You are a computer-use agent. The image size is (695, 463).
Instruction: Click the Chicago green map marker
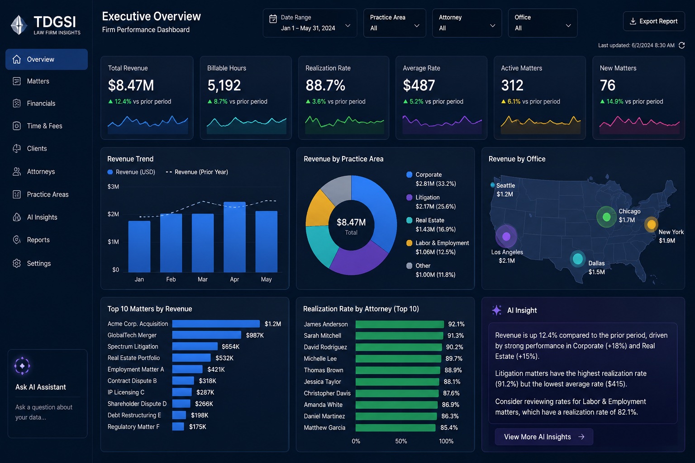coord(606,217)
